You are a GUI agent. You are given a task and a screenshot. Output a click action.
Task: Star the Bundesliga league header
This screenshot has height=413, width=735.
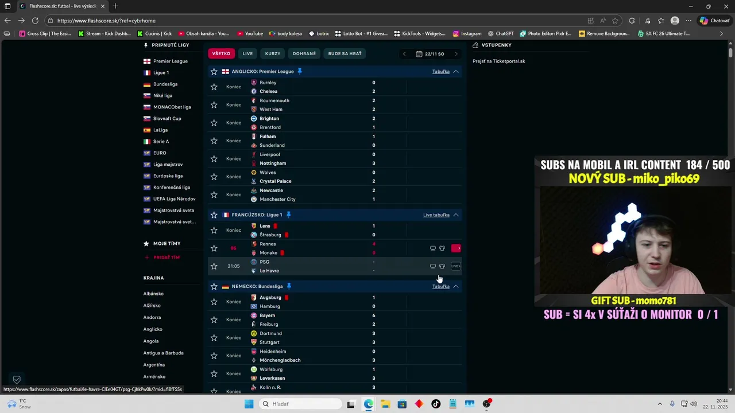pyautogui.click(x=214, y=286)
